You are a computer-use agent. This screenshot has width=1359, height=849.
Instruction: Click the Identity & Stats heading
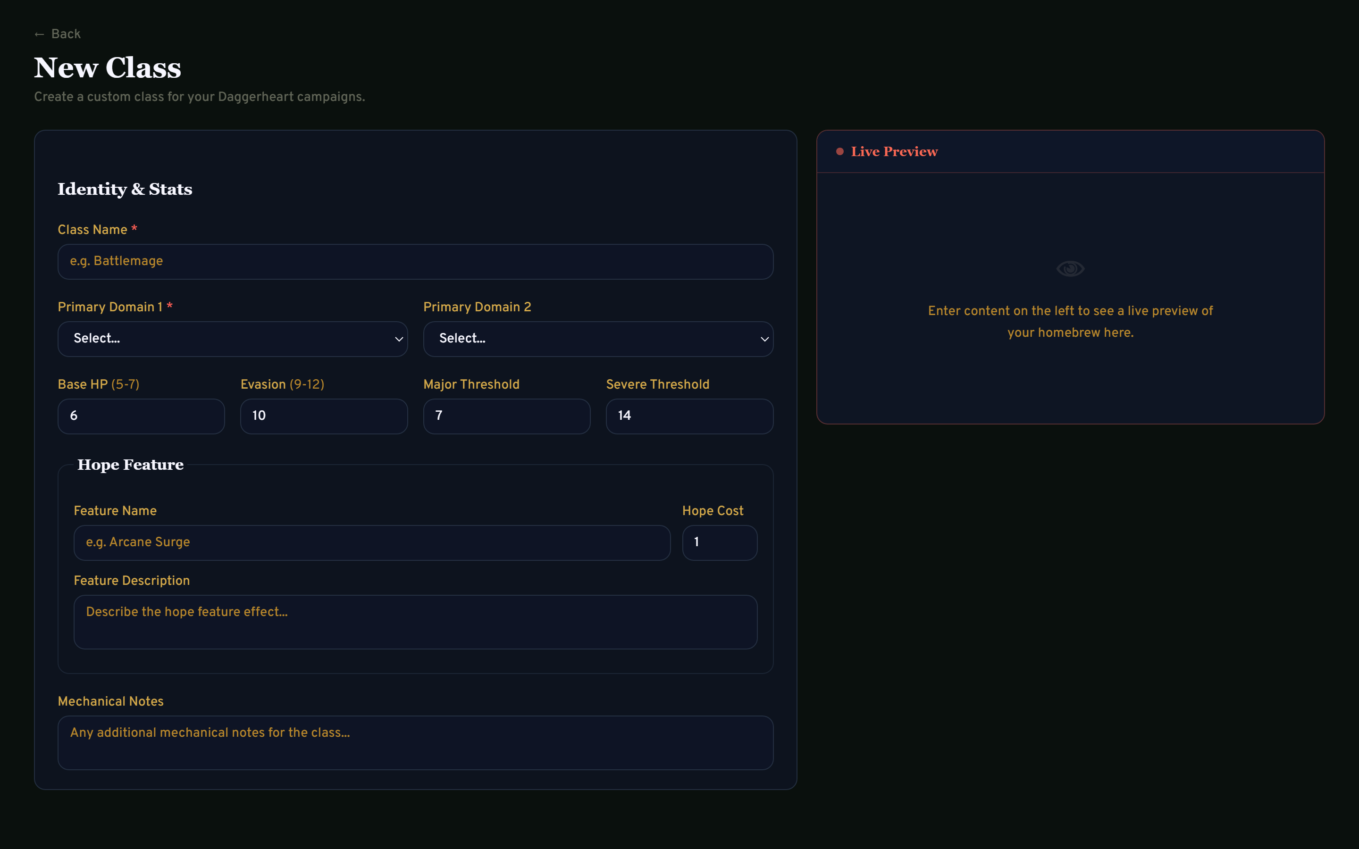(125, 189)
